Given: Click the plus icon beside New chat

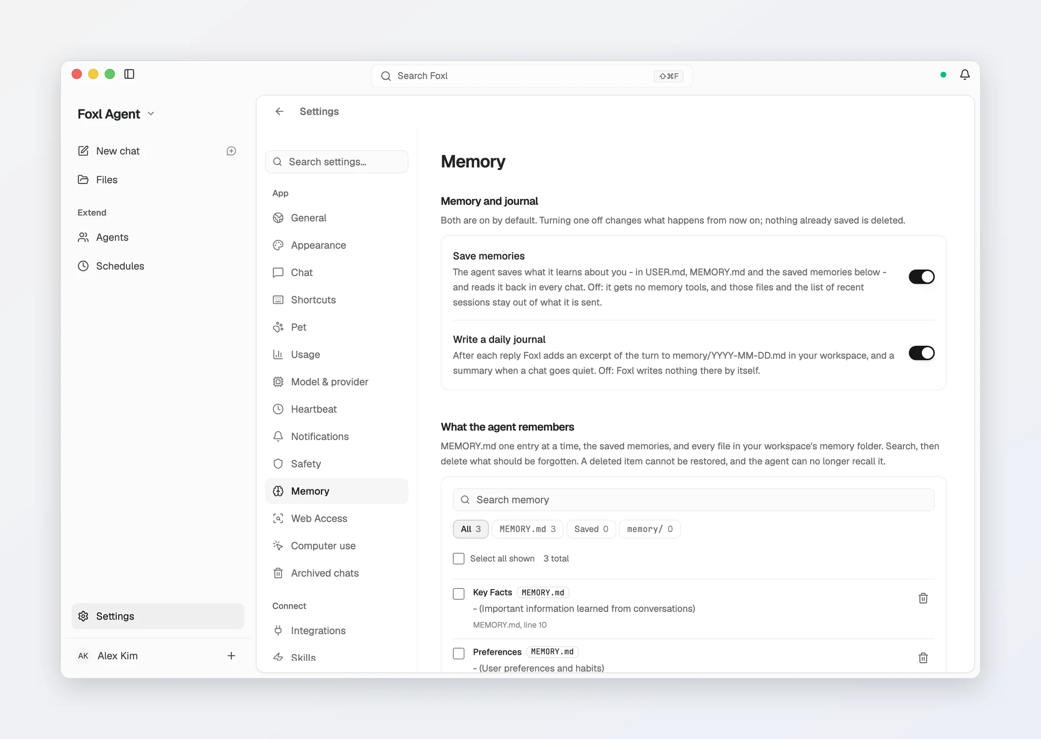Looking at the screenshot, I should (231, 151).
